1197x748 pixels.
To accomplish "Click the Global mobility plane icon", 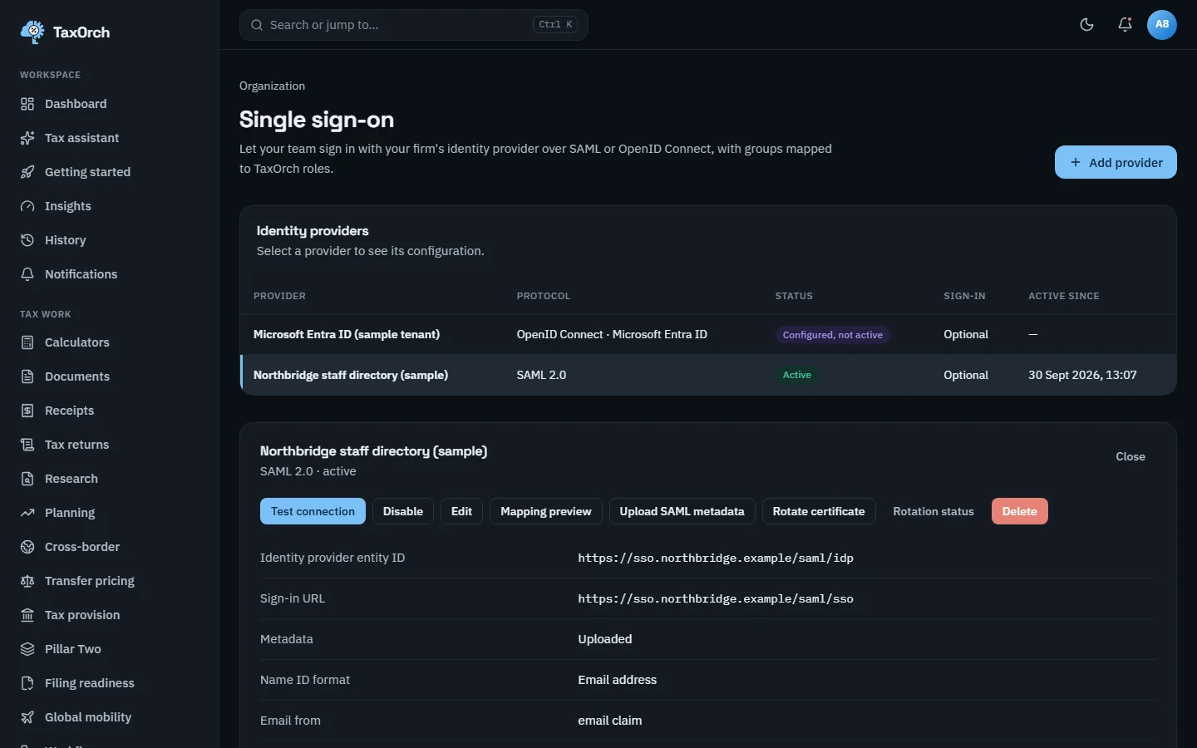I will tap(27, 717).
